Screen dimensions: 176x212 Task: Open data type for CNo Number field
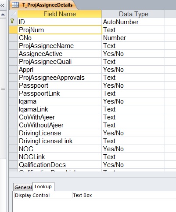click(133, 38)
